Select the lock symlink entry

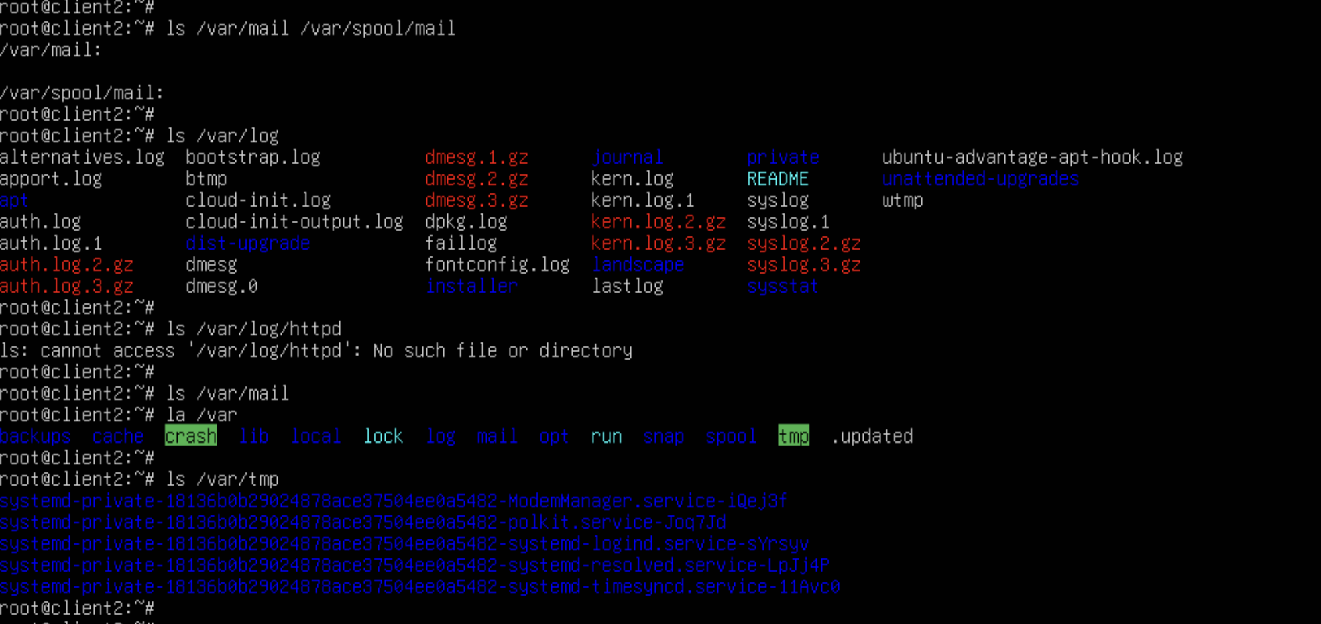[383, 436]
